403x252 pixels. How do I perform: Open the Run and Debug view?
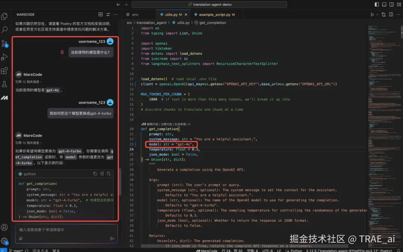coord(4,57)
